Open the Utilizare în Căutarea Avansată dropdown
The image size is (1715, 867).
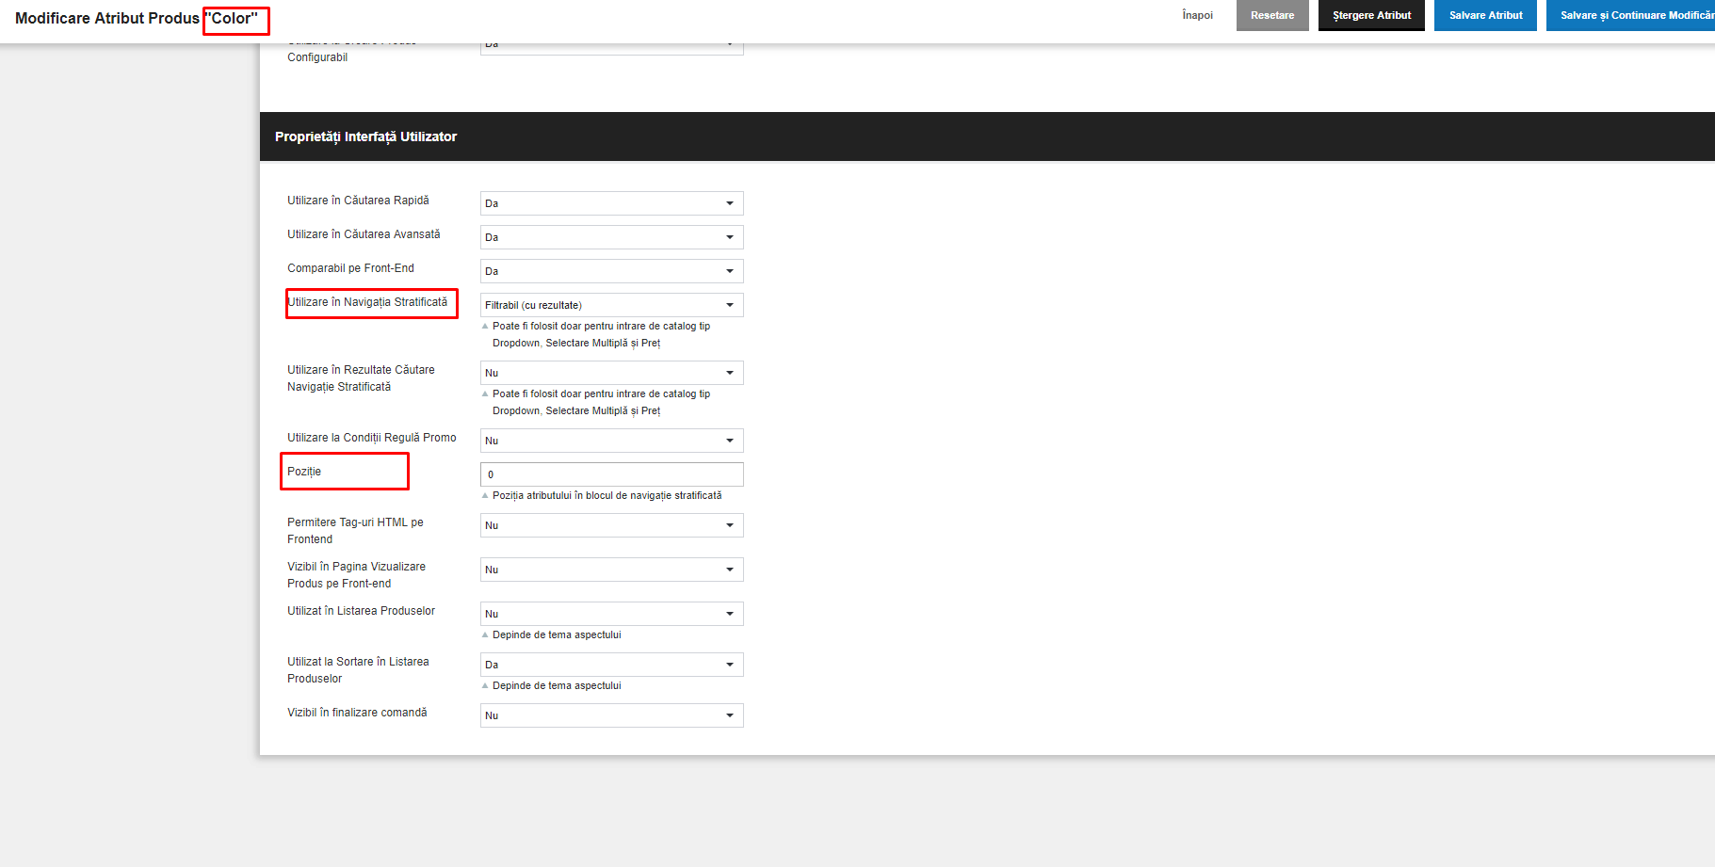pos(611,237)
